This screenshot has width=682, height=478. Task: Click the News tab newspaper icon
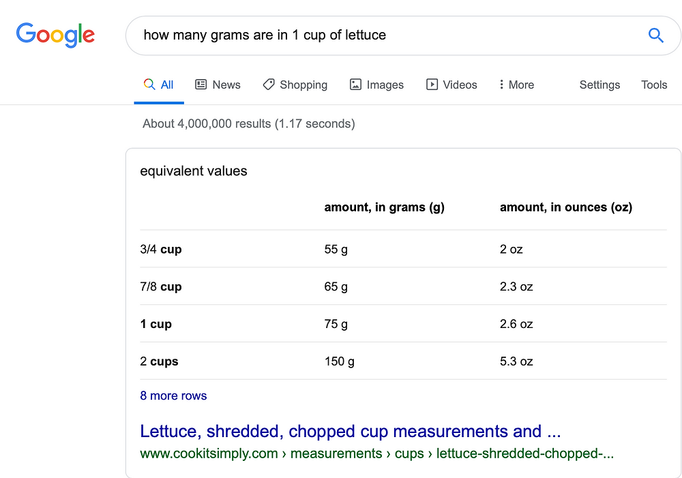(x=201, y=85)
